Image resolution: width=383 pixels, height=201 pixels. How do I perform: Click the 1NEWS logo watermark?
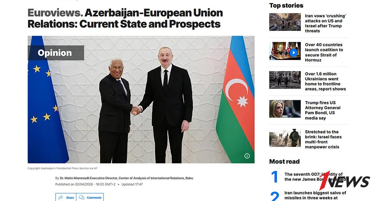(345, 181)
